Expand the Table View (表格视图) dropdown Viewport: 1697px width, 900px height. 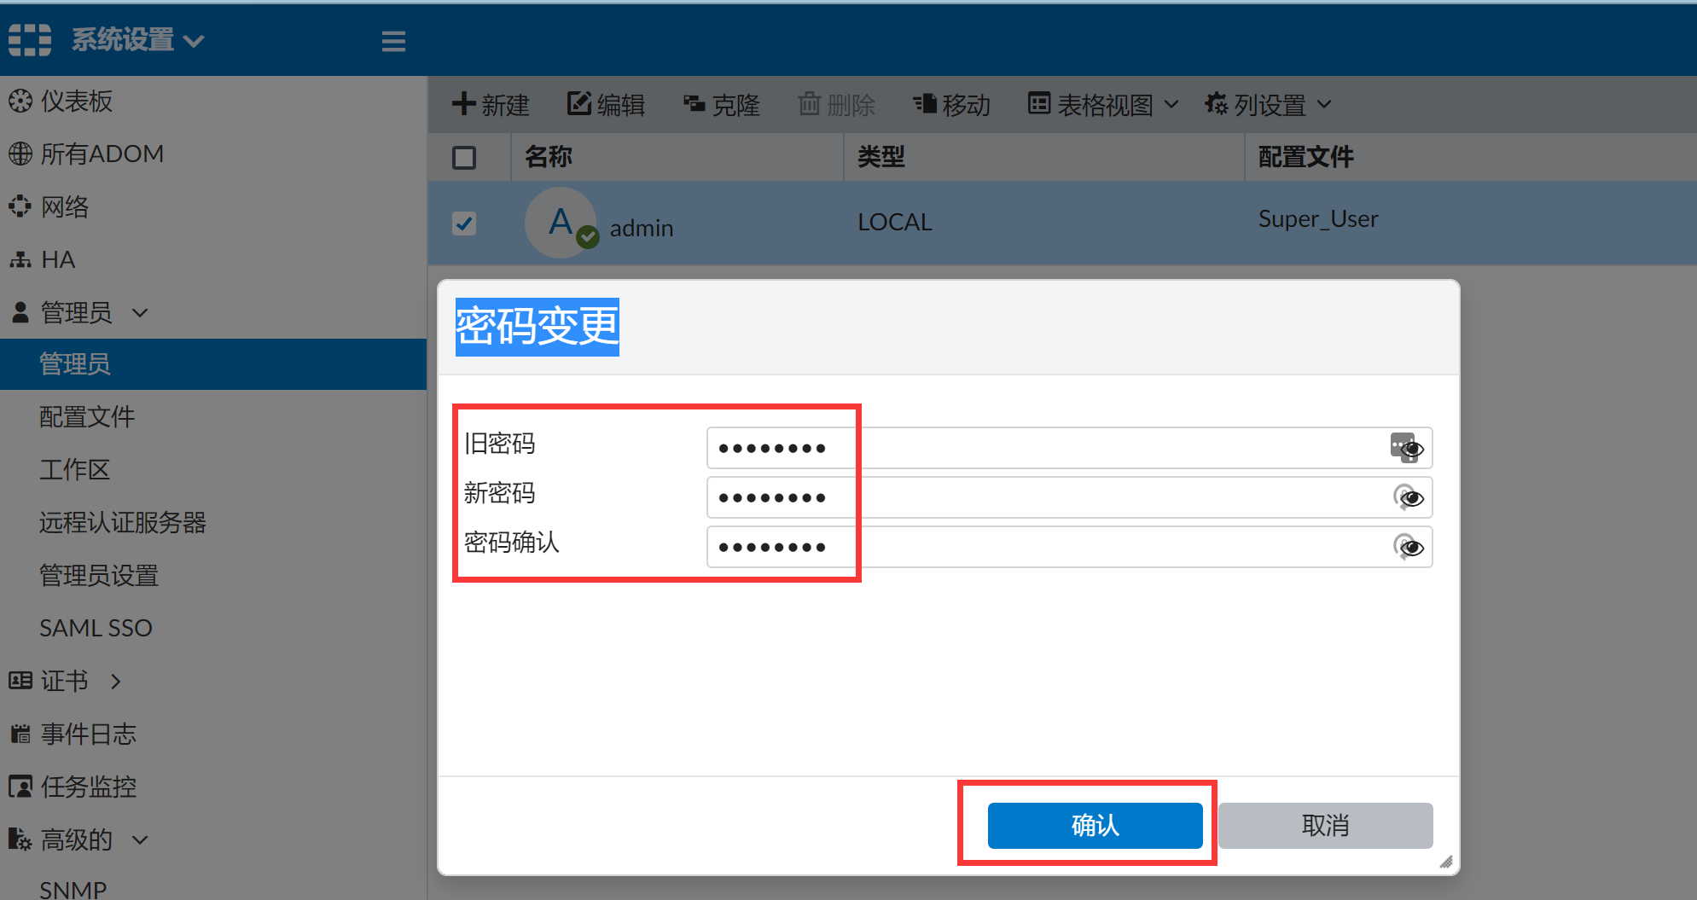click(x=1104, y=104)
